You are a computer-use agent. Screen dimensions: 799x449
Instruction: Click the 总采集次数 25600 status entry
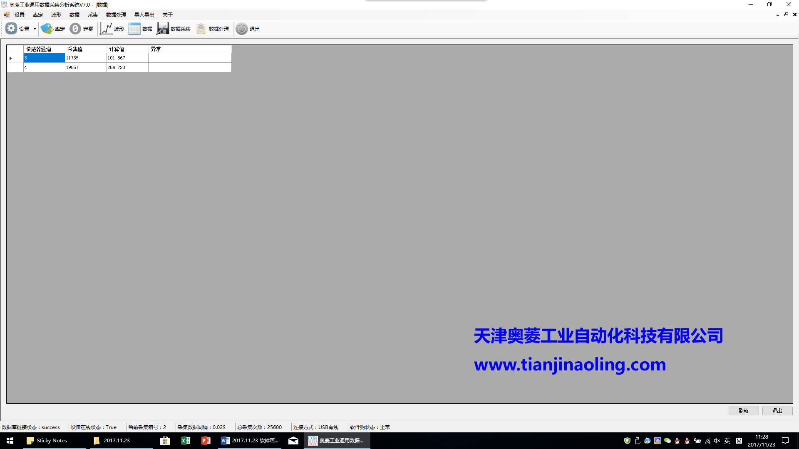click(x=259, y=427)
